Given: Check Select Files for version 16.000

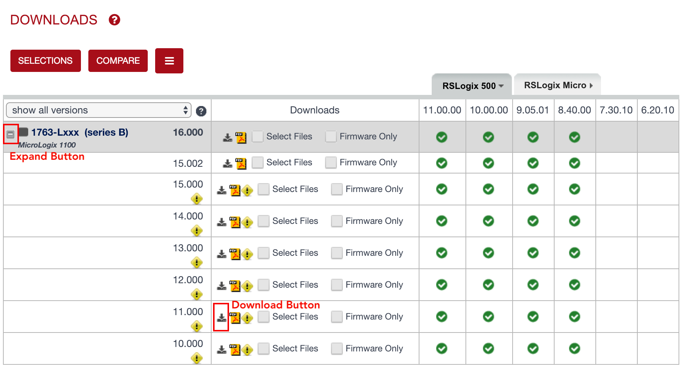Looking at the screenshot, I should pos(258,137).
